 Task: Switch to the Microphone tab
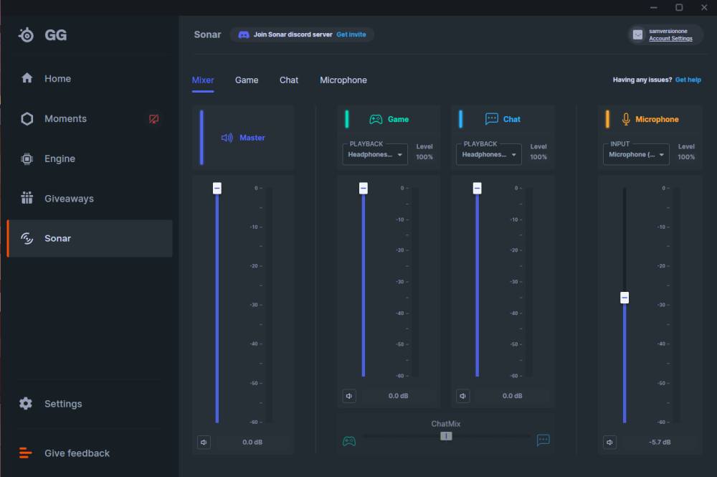coord(343,80)
